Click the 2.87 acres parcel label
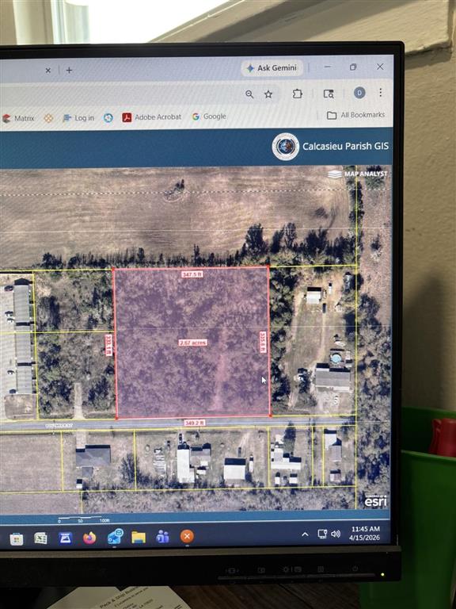Screen dimensions: 456x609 coord(193,343)
